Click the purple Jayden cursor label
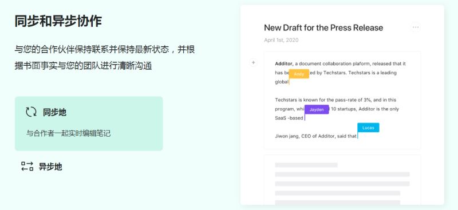458x210 pixels. (317, 109)
